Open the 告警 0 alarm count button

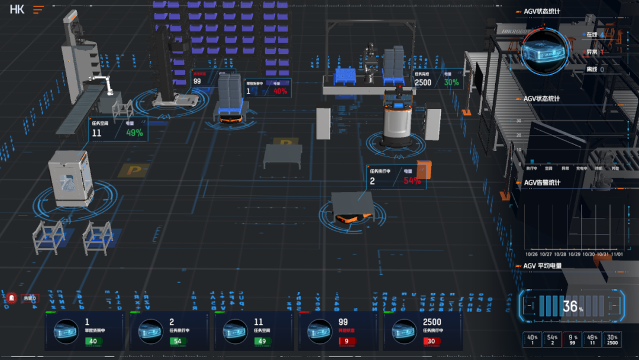pos(29,298)
